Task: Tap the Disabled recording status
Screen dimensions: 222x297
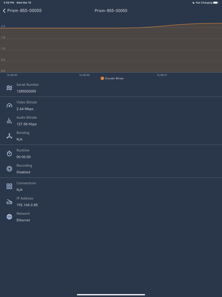Action: tap(23, 172)
